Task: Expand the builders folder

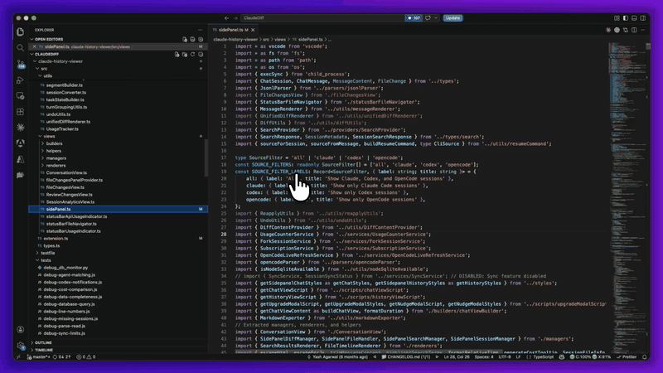Action: point(43,143)
